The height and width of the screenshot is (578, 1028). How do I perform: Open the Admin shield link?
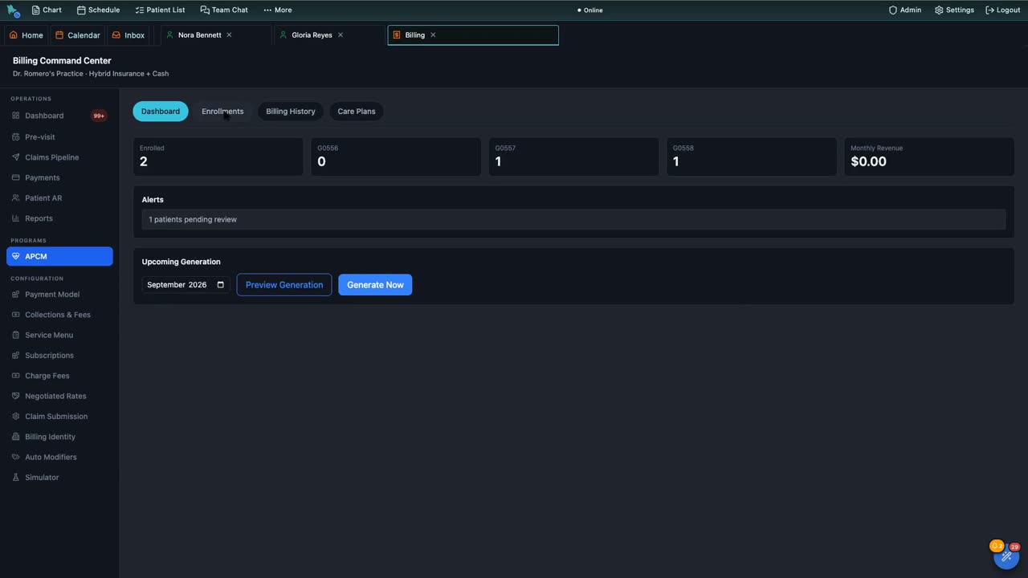click(x=905, y=10)
